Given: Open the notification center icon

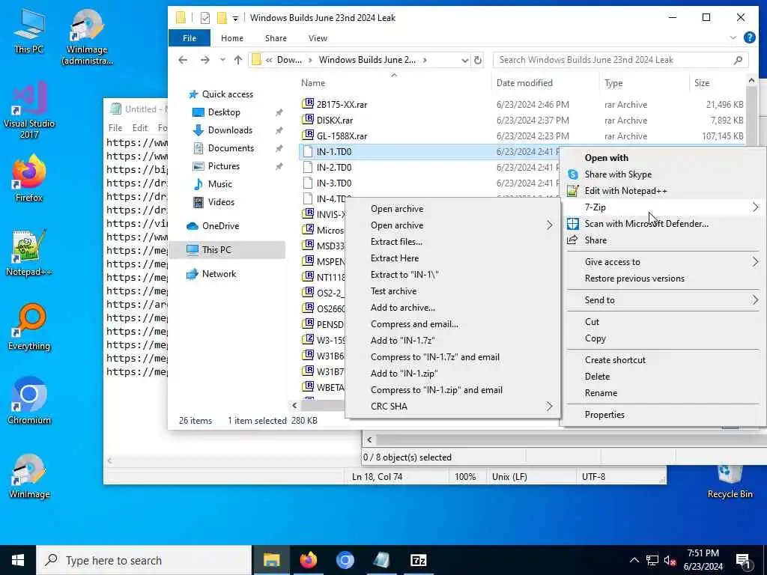Looking at the screenshot, I should click(744, 560).
